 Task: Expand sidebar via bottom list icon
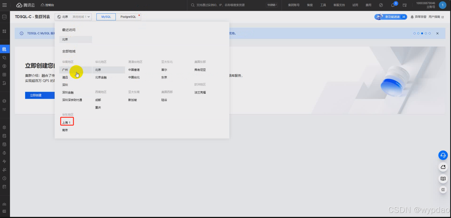[x=4, y=211]
